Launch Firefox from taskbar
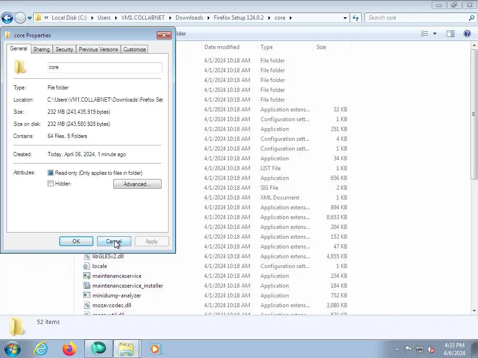Image resolution: width=478 pixels, height=358 pixels. pyautogui.click(x=70, y=349)
